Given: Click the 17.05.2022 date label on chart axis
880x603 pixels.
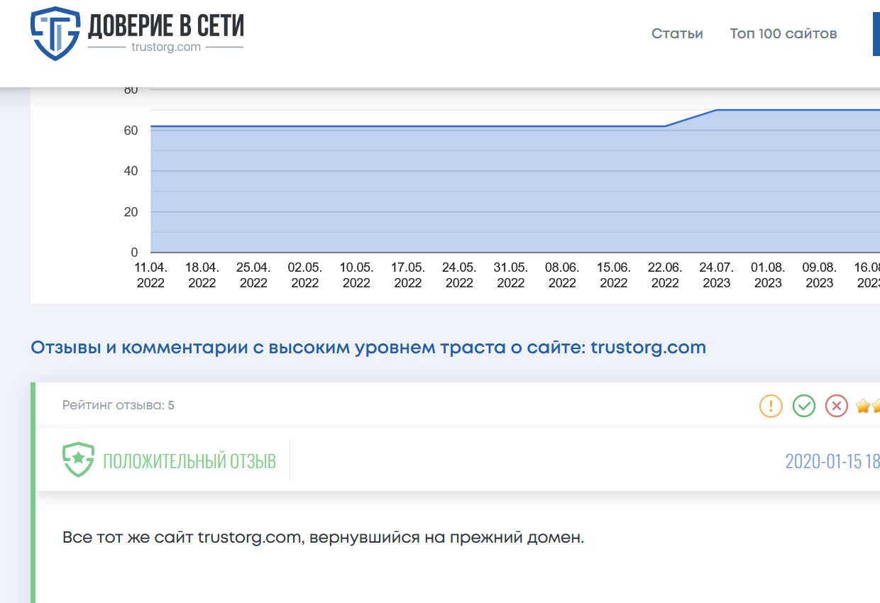Looking at the screenshot, I should tap(408, 275).
